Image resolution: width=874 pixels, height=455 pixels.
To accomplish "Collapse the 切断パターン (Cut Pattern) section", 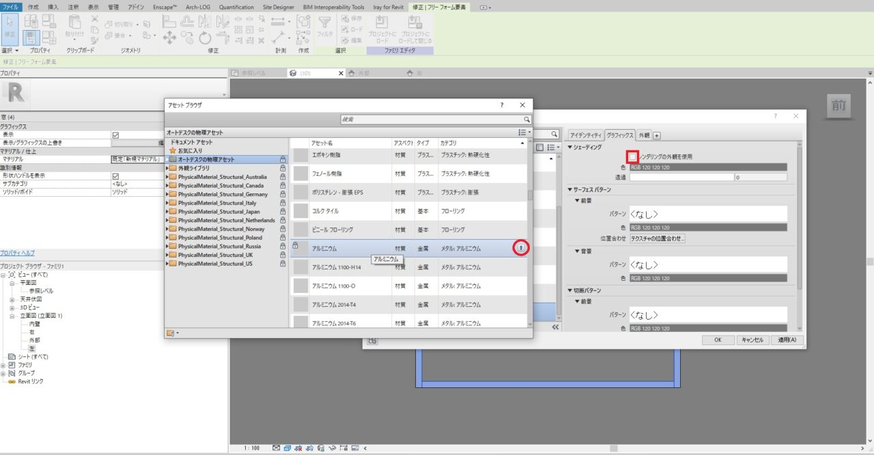I will pyautogui.click(x=570, y=290).
